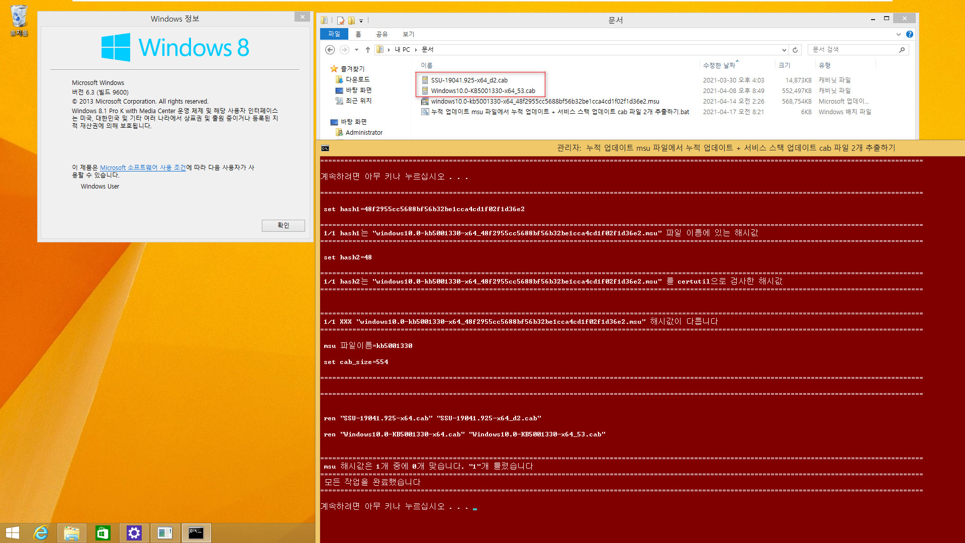Select 최근 위치 in the navigation pane
Image resolution: width=965 pixels, height=543 pixels.
[359, 101]
